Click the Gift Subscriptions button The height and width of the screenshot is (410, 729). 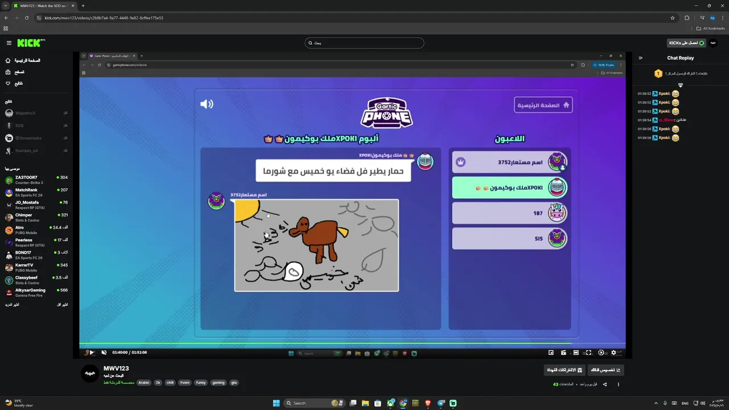[x=564, y=370]
